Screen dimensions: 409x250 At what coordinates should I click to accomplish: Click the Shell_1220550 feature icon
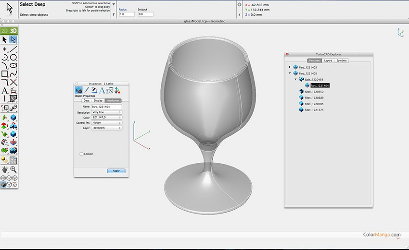click(x=301, y=91)
